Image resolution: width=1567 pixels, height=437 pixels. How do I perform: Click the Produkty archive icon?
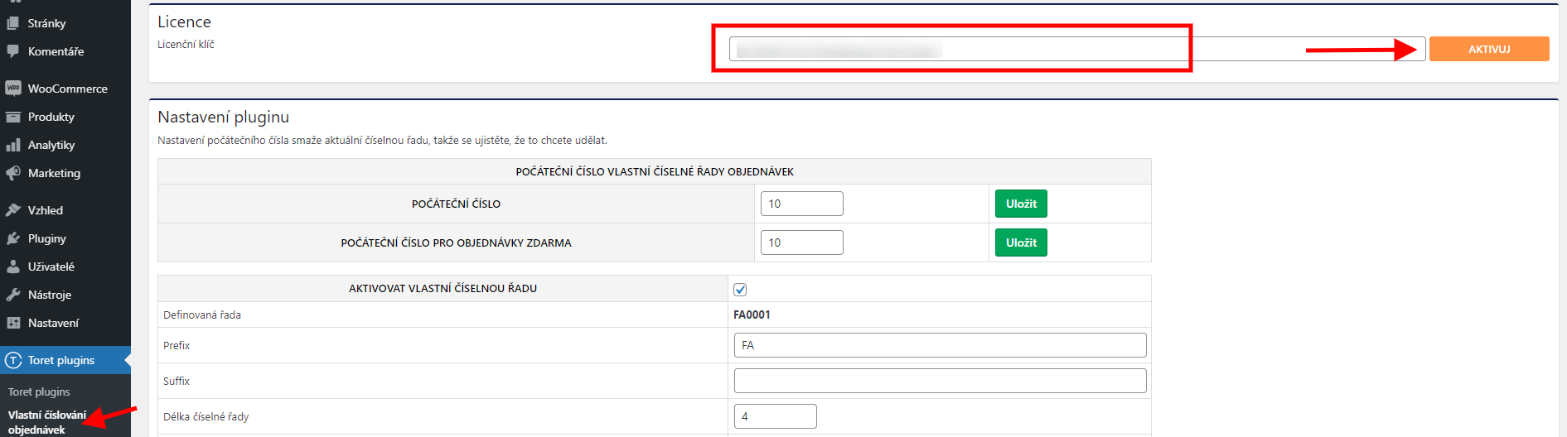tap(13, 117)
